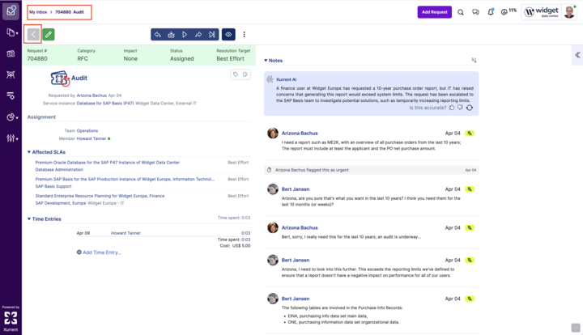
Task: Open the Operations team link
Action: 87,131
